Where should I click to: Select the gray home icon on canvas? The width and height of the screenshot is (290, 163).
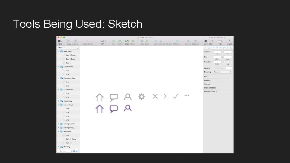tap(99, 97)
